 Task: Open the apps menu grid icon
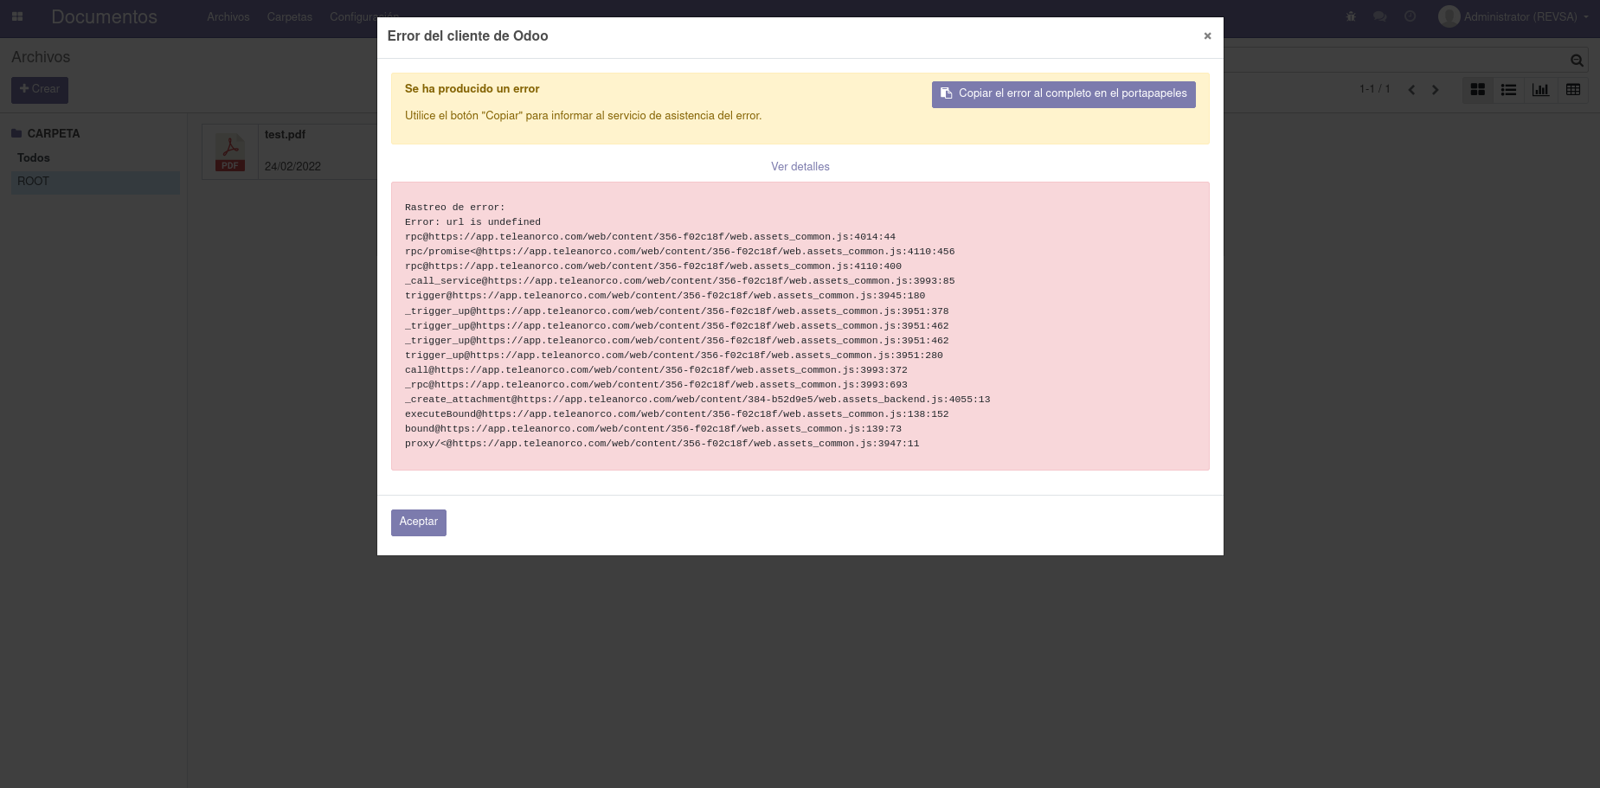pyautogui.click(x=17, y=16)
